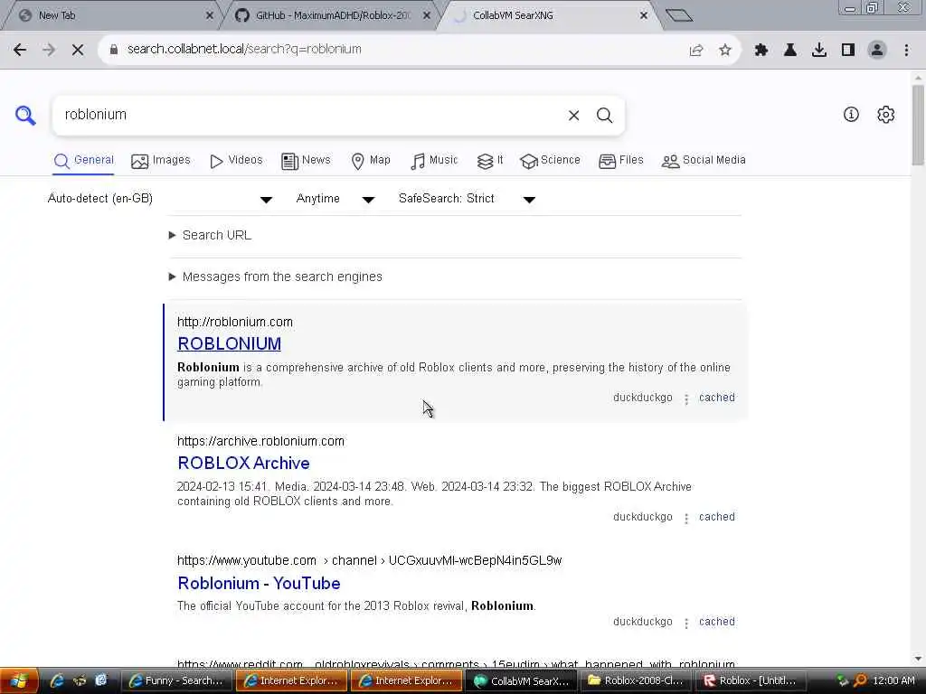View site security lock icon
This screenshot has width=926, height=694.
114,50
